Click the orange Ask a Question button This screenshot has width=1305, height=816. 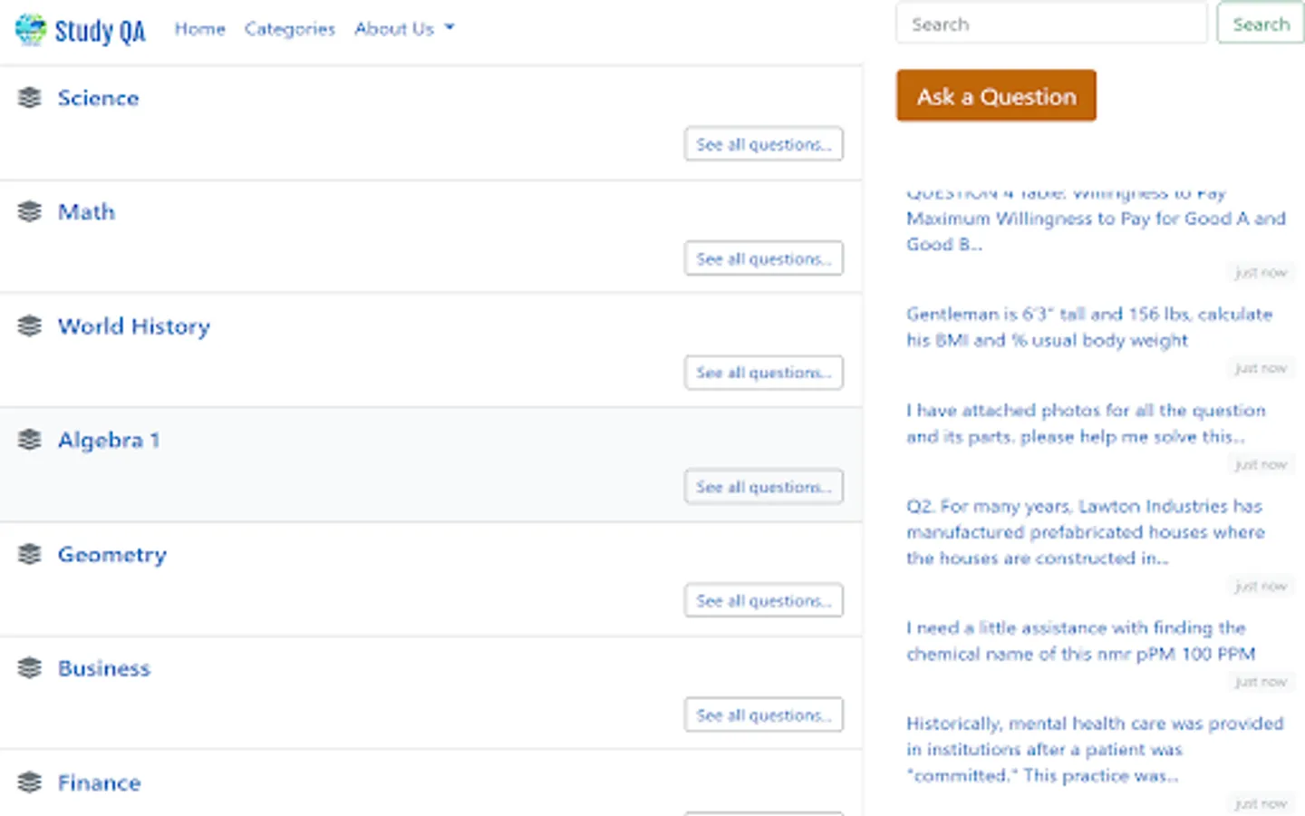pyautogui.click(x=996, y=95)
